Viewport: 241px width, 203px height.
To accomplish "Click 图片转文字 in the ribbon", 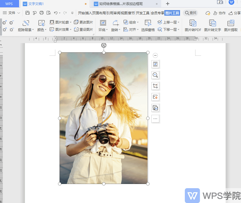I will [x=213, y=26].
